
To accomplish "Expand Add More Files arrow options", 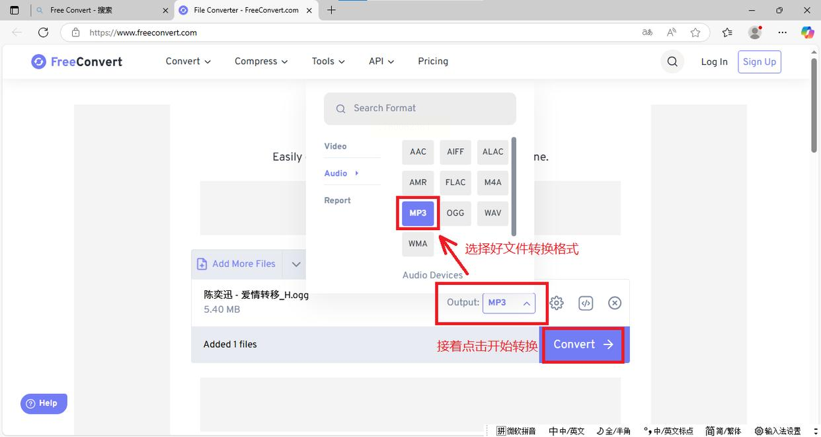I will (x=296, y=264).
